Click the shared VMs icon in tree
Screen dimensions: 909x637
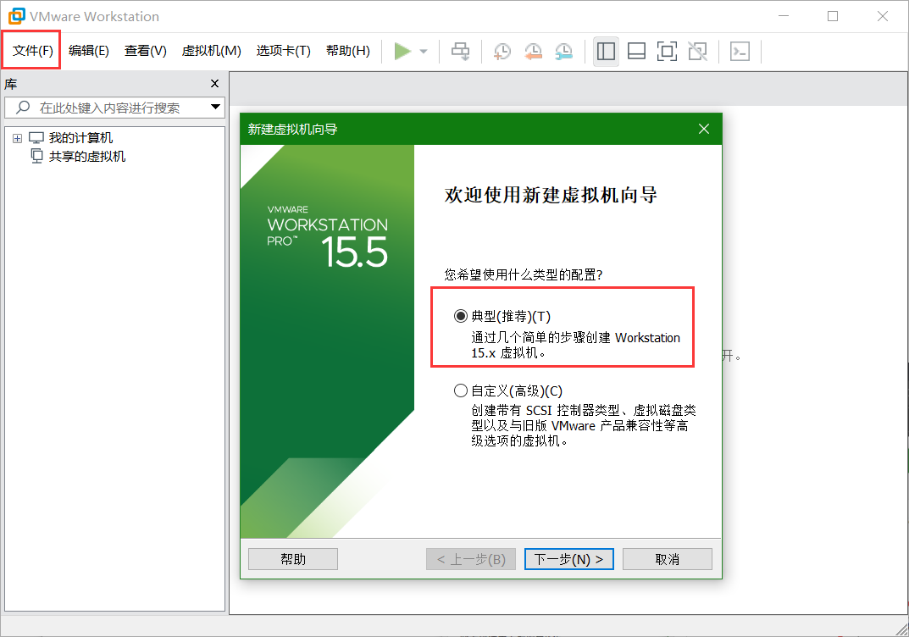pyautogui.click(x=36, y=157)
